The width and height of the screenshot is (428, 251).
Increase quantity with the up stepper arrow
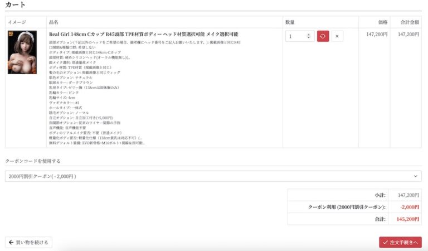[x=310, y=34]
